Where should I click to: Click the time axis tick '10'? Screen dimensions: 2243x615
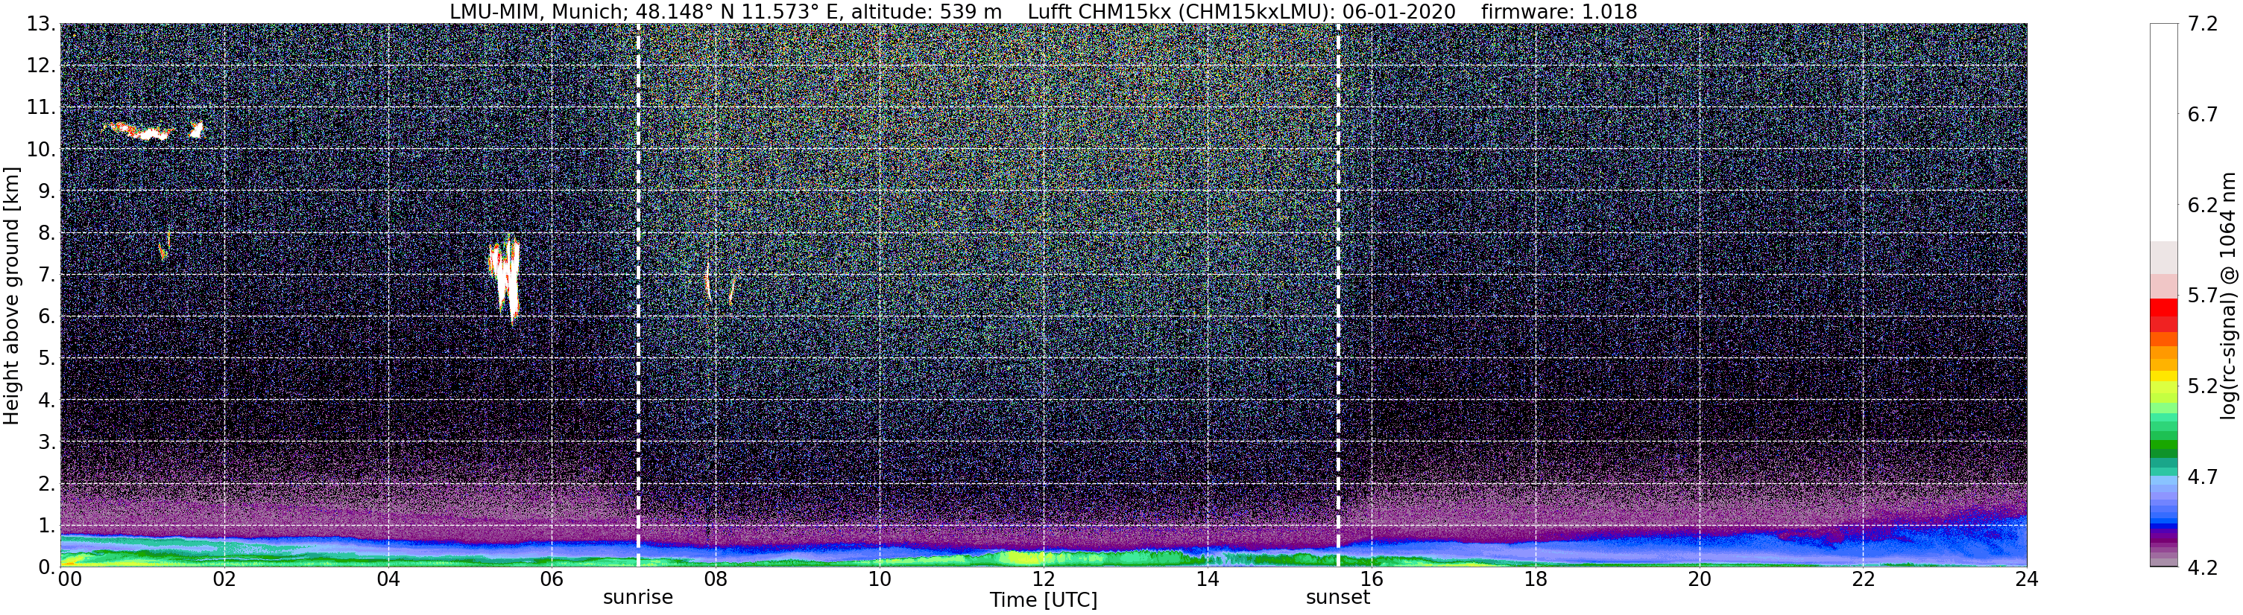point(880,579)
